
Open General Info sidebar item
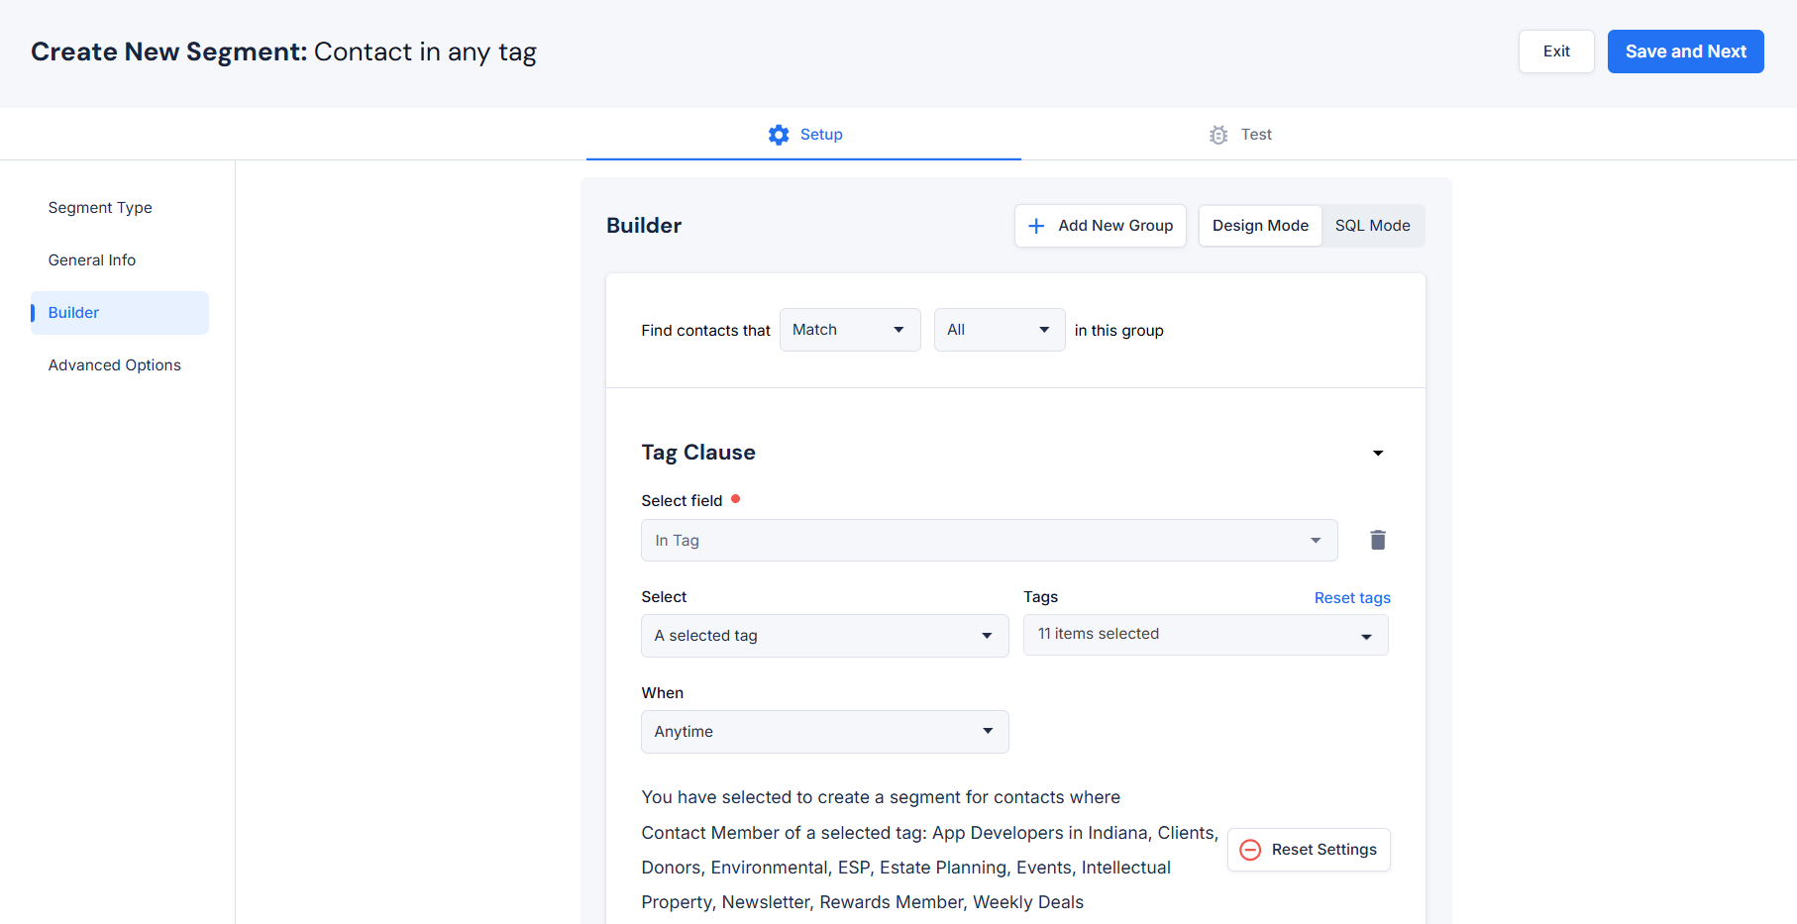point(92,260)
